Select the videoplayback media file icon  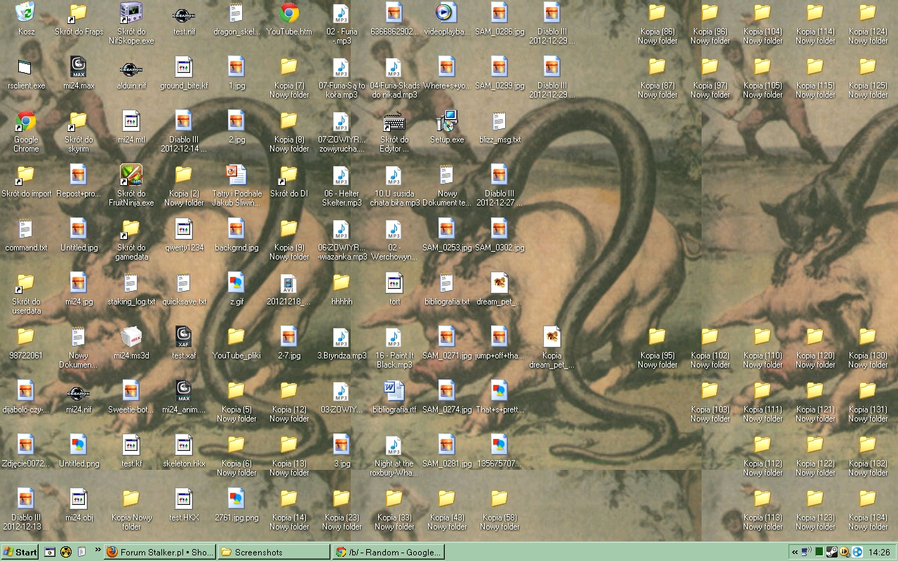click(446, 13)
